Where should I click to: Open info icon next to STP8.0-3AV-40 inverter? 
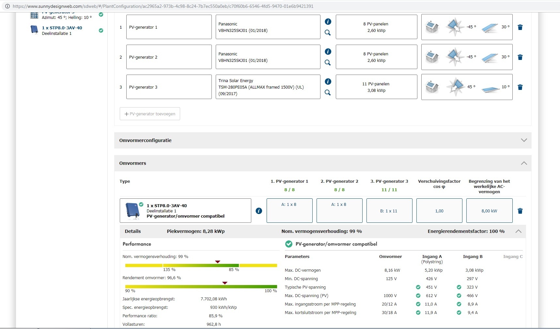click(x=259, y=211)
